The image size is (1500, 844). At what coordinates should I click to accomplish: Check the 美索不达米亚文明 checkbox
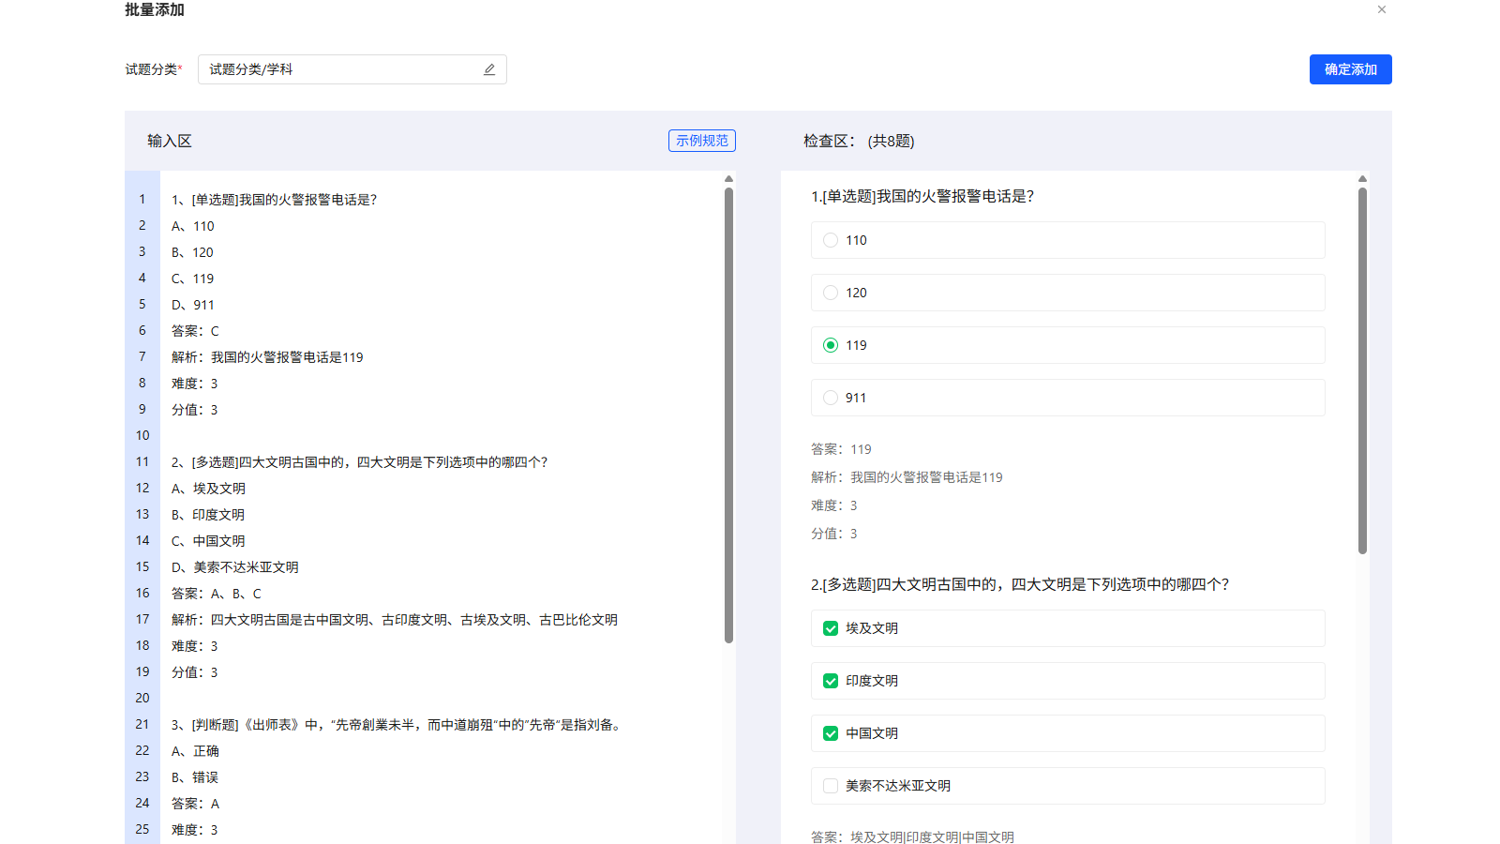[831, 786]
